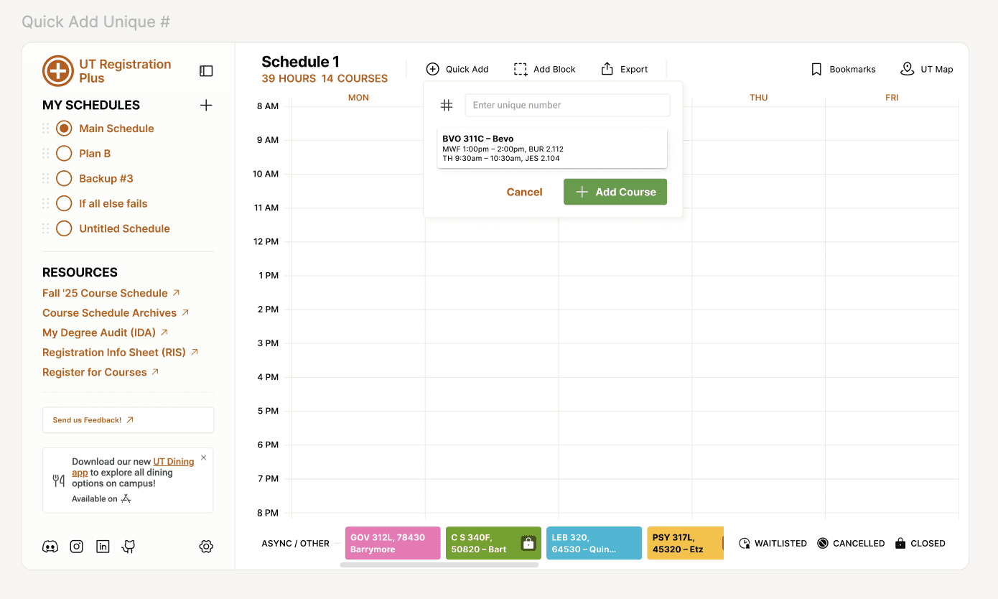Collapse the sidebar using the panel icon

(x=206, y=71)
